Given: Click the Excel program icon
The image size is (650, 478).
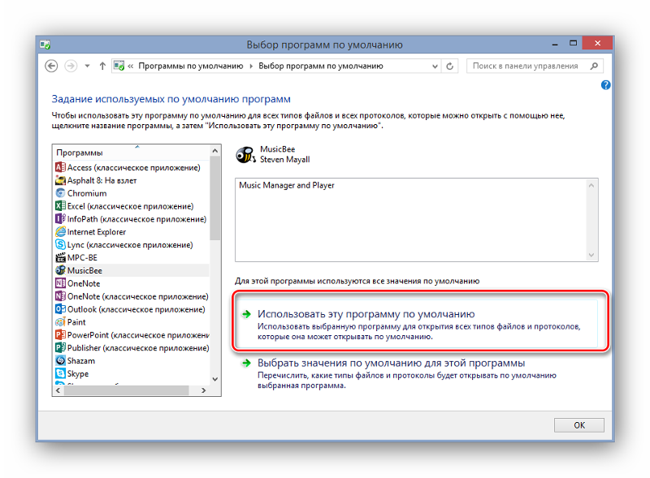Looking at the screenshot, I should click(x=60, y=206).
